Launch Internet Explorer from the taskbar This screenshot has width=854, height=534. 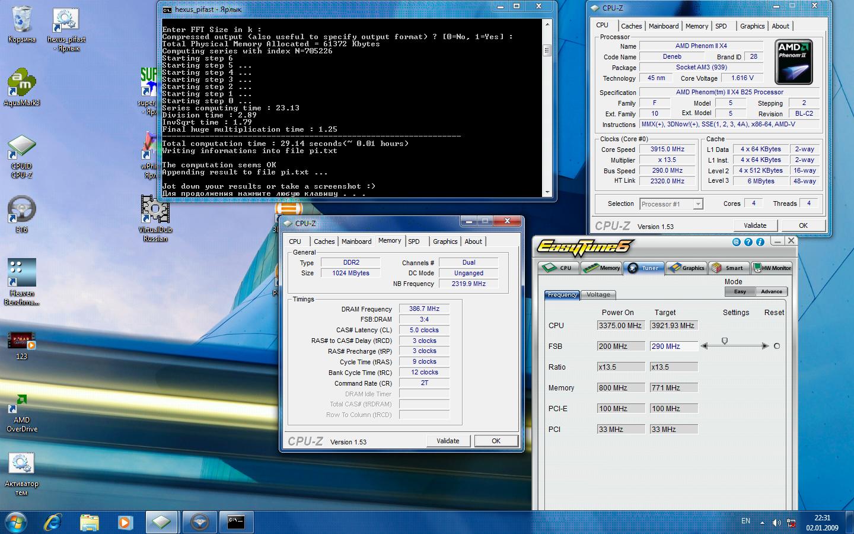53,522
